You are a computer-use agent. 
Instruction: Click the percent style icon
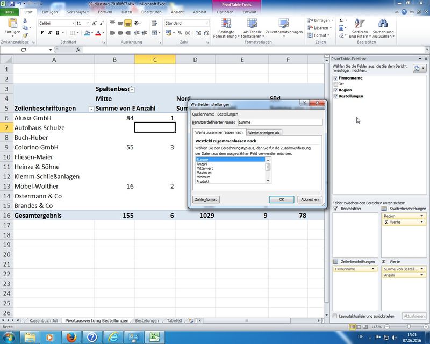[180, 33]
